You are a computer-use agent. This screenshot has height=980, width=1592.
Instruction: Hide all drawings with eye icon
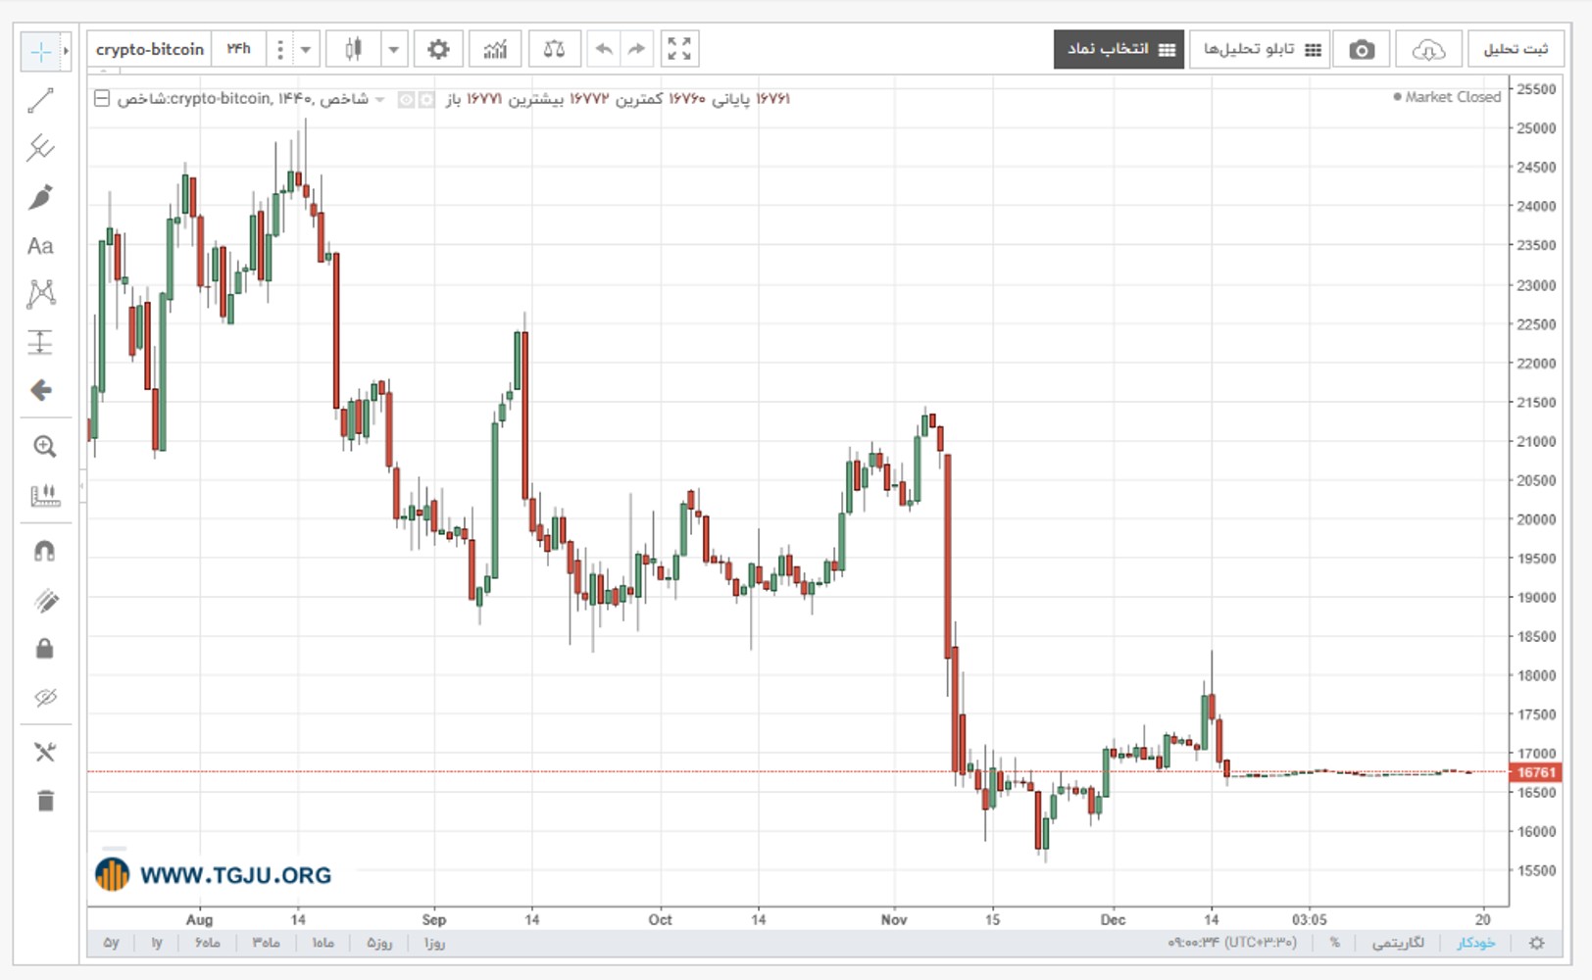pyautogui.click(x=44, y=698)
